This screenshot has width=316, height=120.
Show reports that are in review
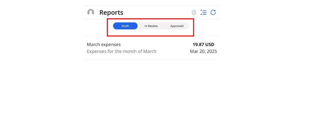pos(151,26)
